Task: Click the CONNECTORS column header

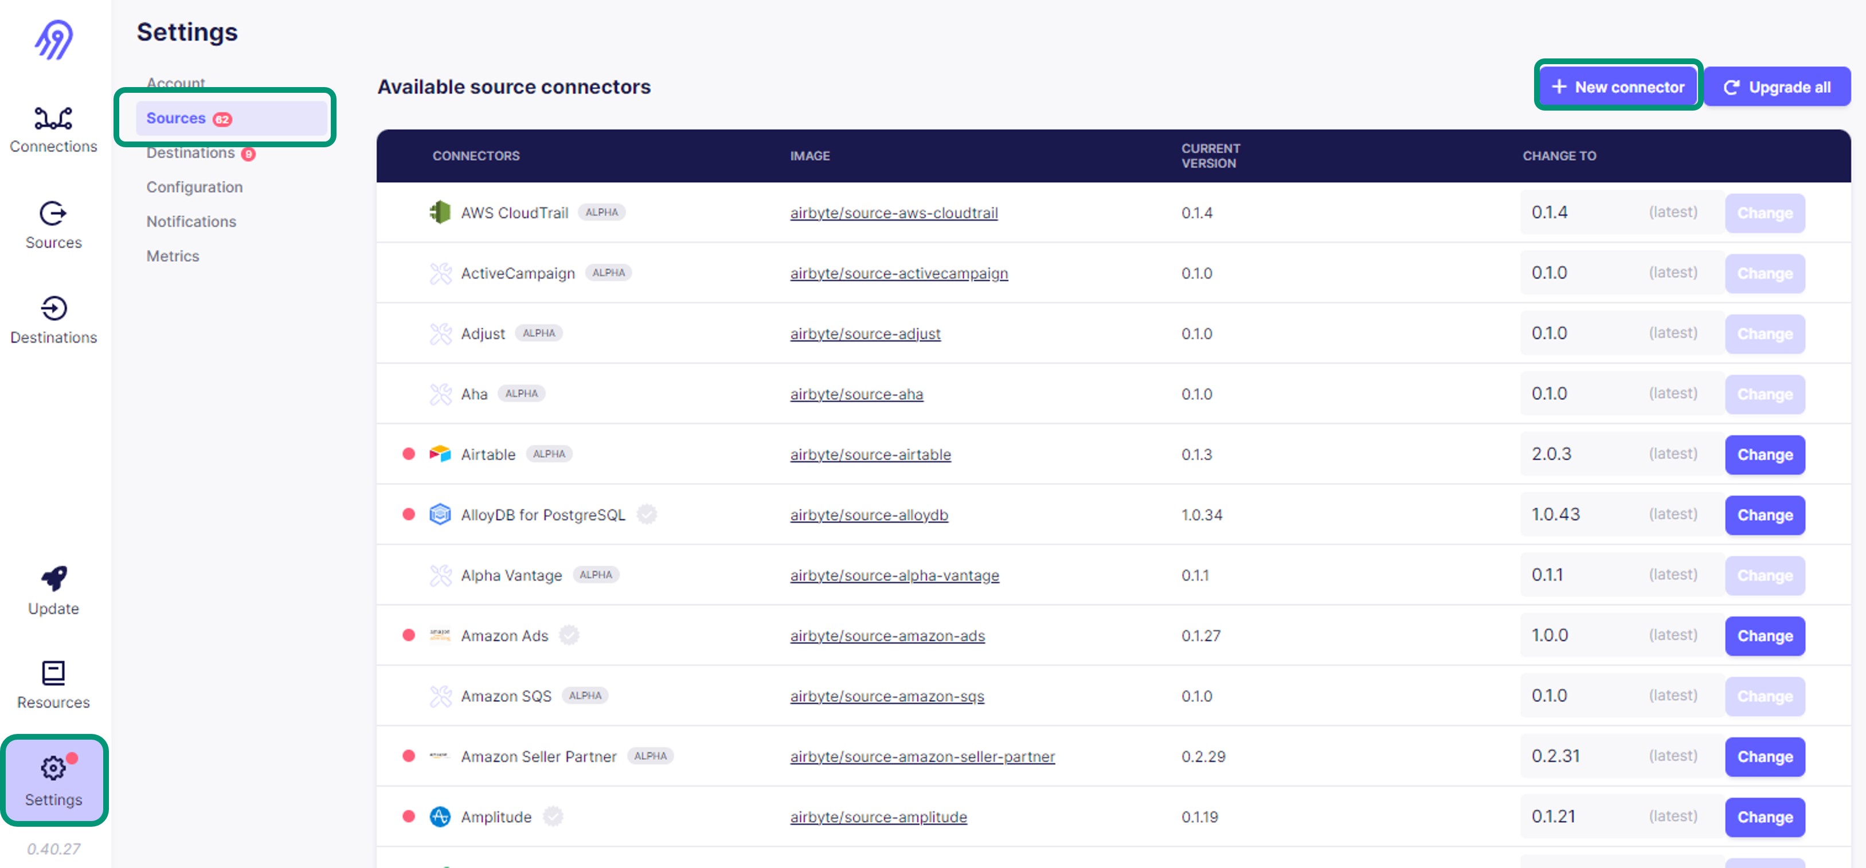Action: coord(476,156)
